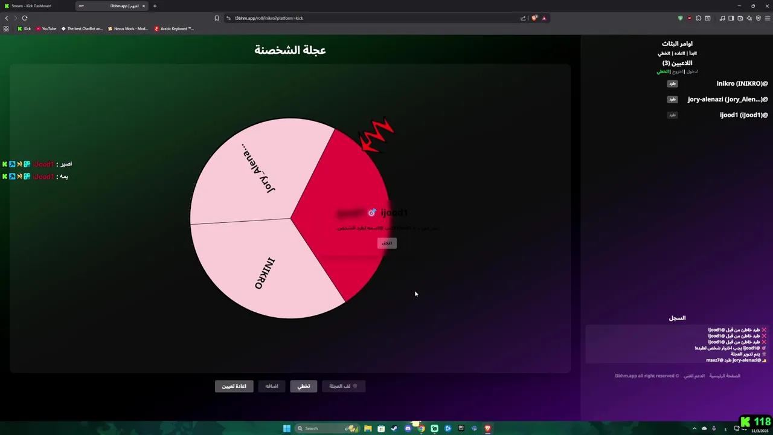773x435 pixels.
Task: Select the @jory-alenazi player name
Action: coord(728,99)
